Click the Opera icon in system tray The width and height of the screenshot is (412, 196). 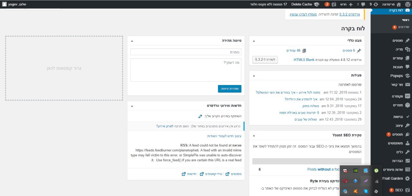tap(345, 181)
